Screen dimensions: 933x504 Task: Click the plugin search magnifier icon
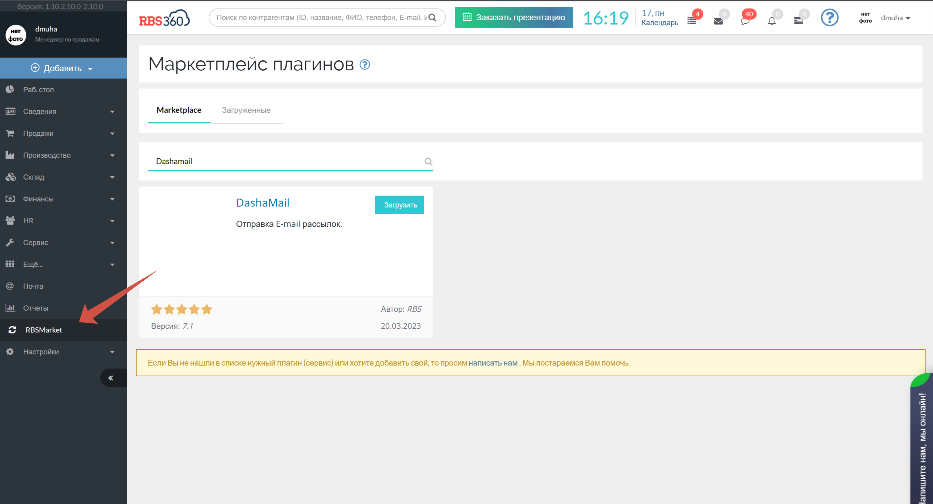[428, 162]
